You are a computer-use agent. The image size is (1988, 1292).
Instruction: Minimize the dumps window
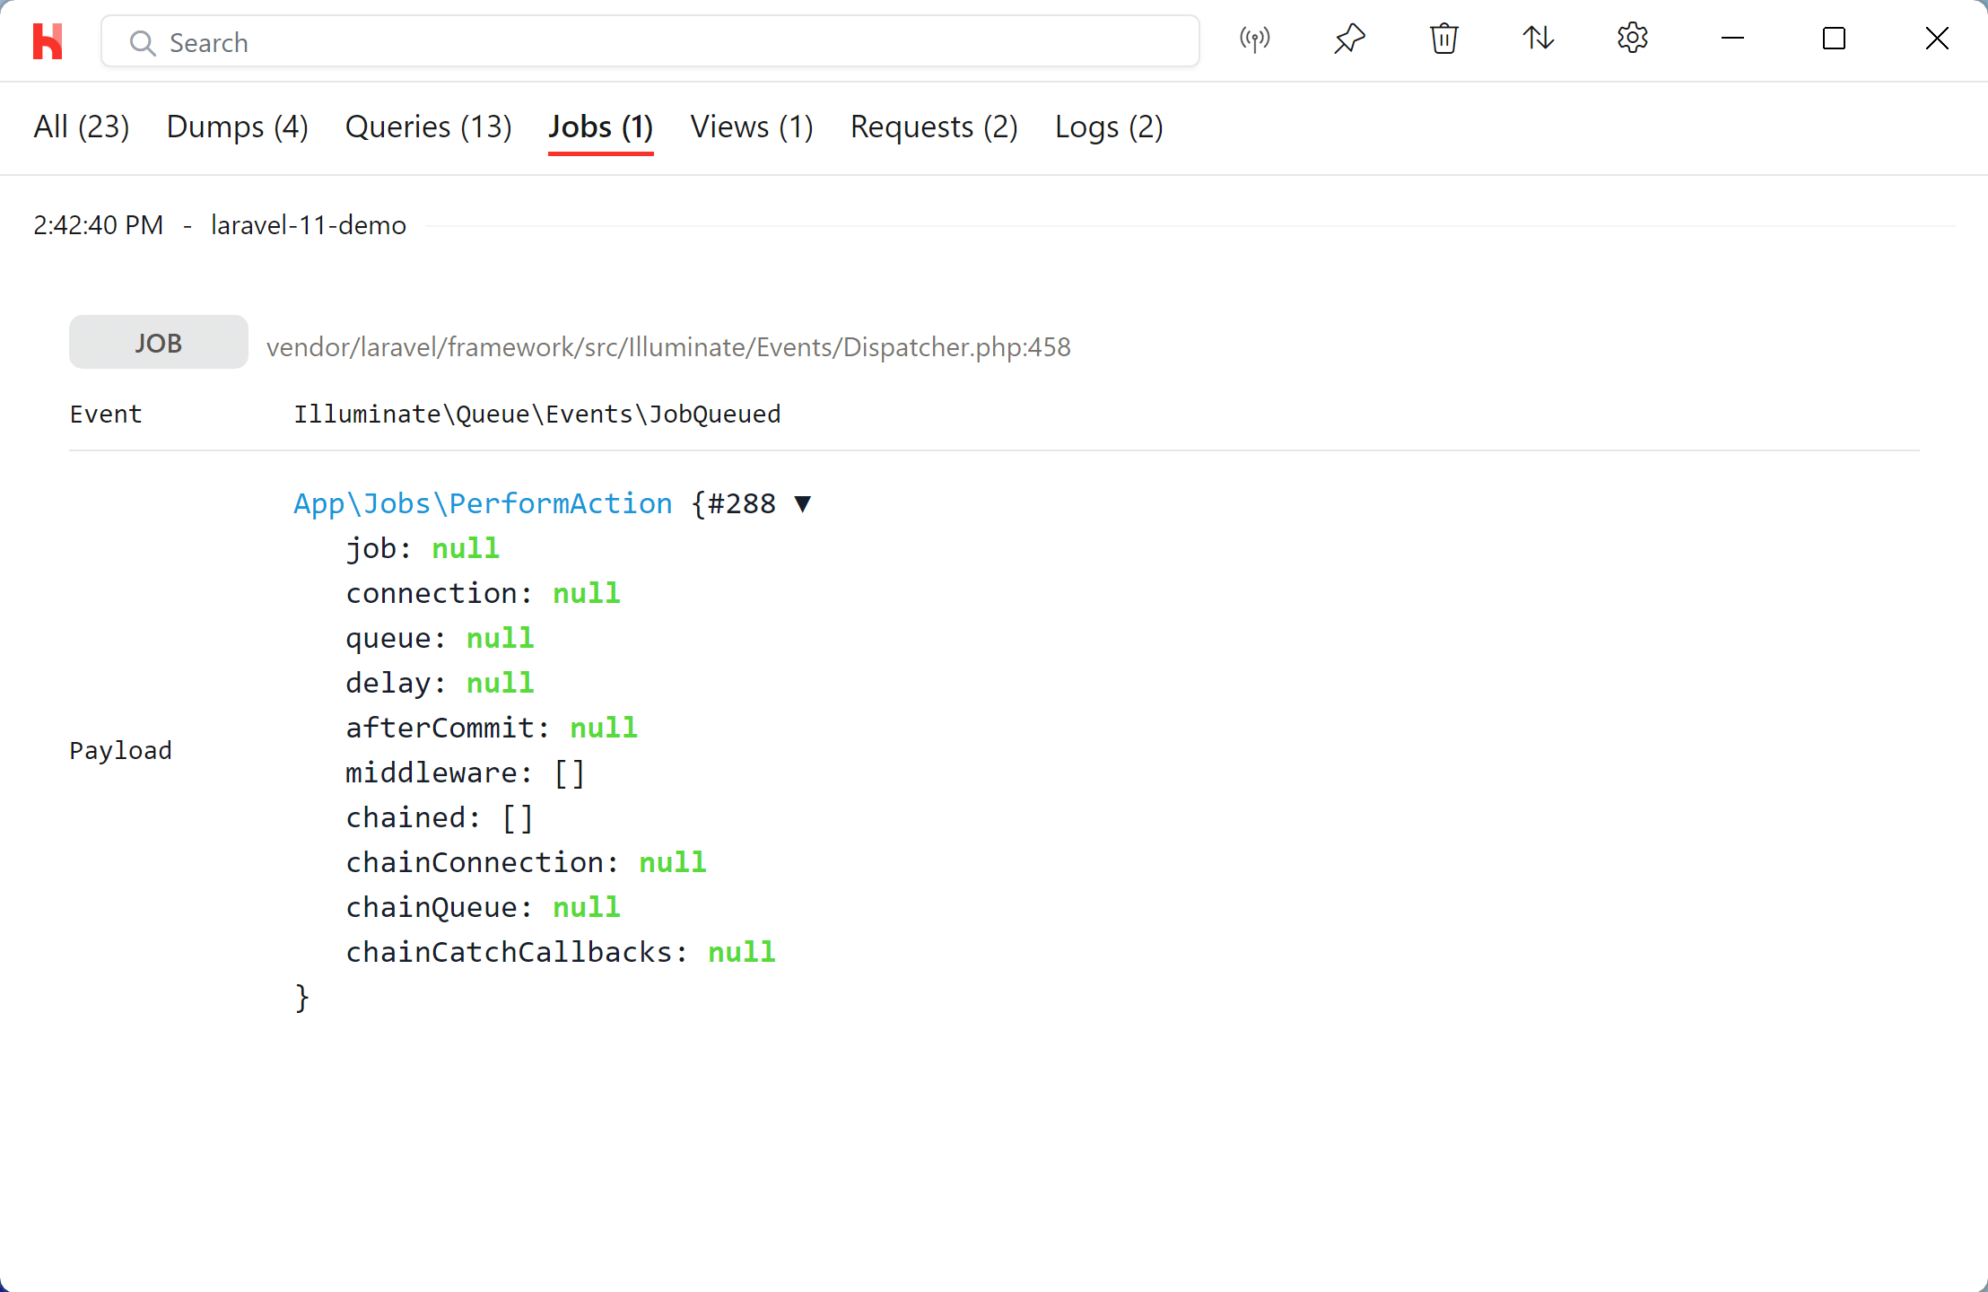click(x=1732, y=39)
